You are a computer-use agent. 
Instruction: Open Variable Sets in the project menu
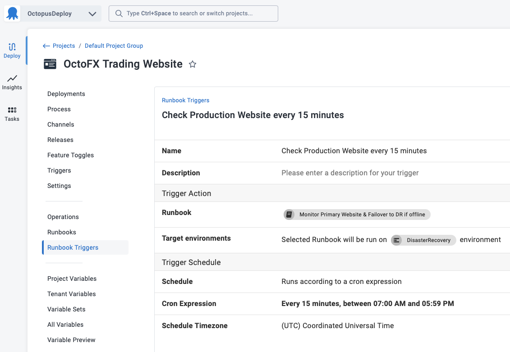(66, 309)
